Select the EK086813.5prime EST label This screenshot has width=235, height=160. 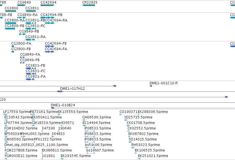pyautogui.click(x=57, y=151)
